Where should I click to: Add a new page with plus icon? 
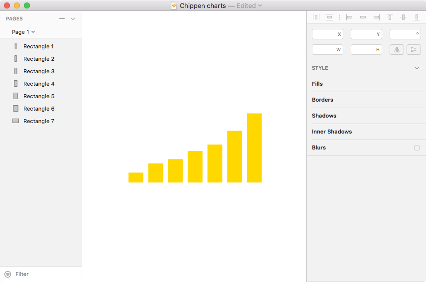pyautogui.click(x=62, y=19)
